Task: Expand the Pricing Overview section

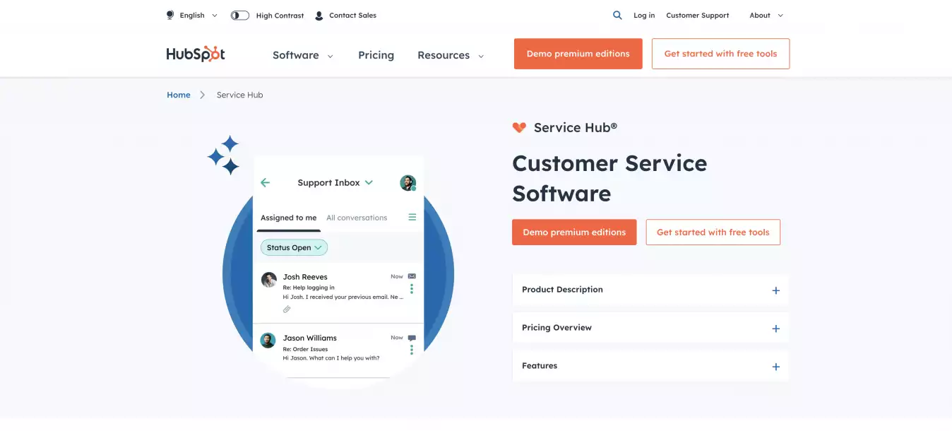Action: 650,328
